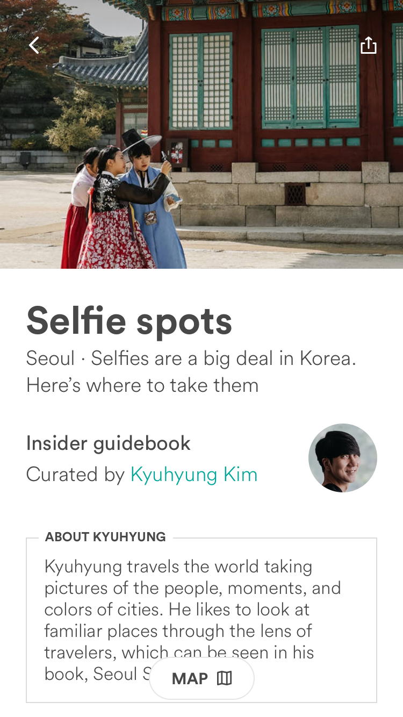
Task: Tap the curator's round avatar photo
Action: (343, 458)
